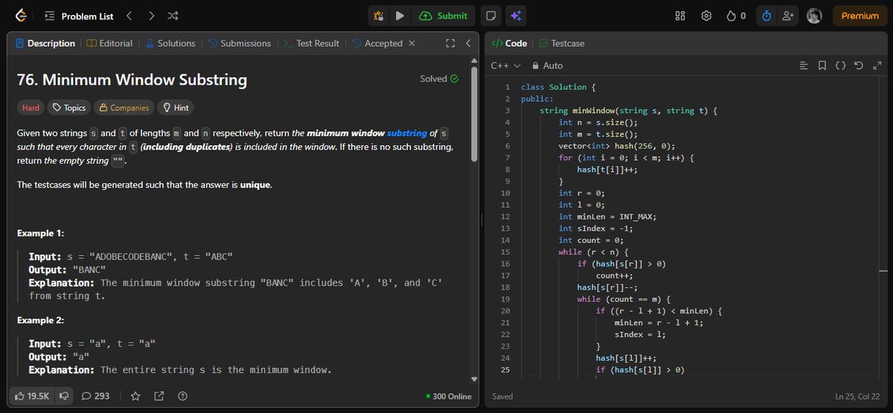This screenshot has width=893, height=413.
Task: Open the 293 comments
Action: pos(96,396)
